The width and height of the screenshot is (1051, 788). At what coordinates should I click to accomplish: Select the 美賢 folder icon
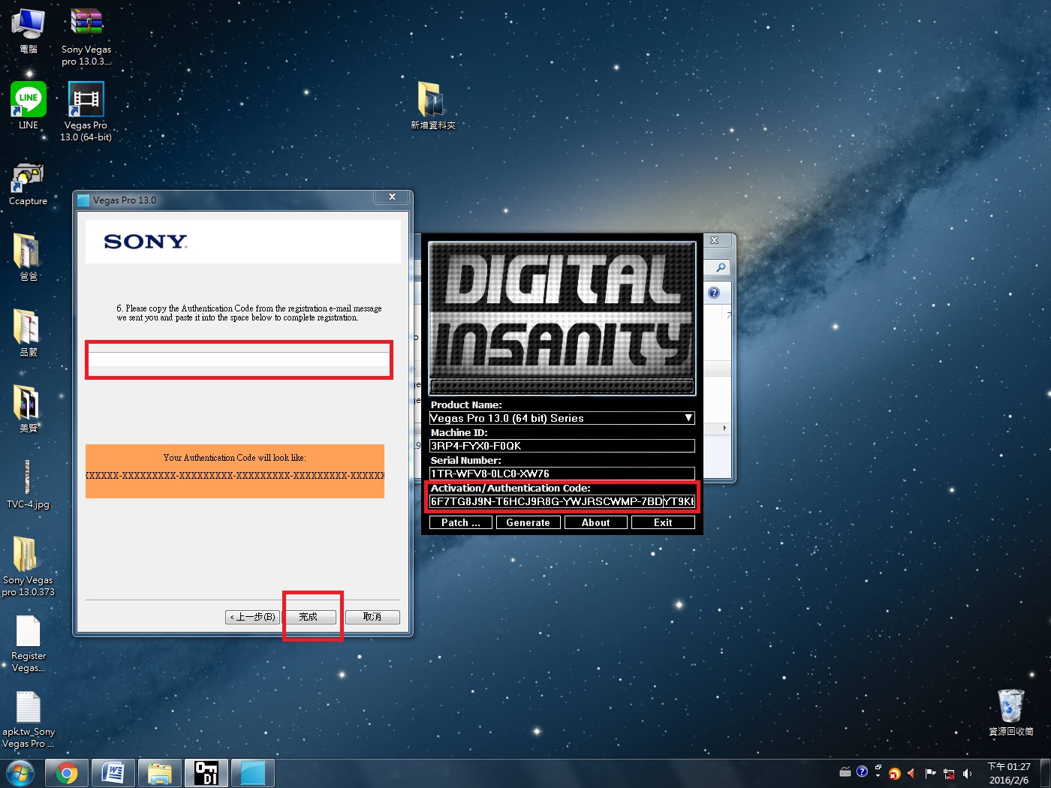click(x=28, y=409)
